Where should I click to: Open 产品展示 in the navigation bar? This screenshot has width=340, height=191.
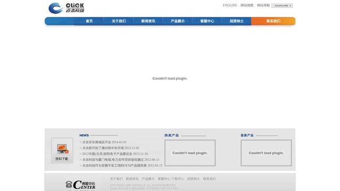(x=177, y=21)
